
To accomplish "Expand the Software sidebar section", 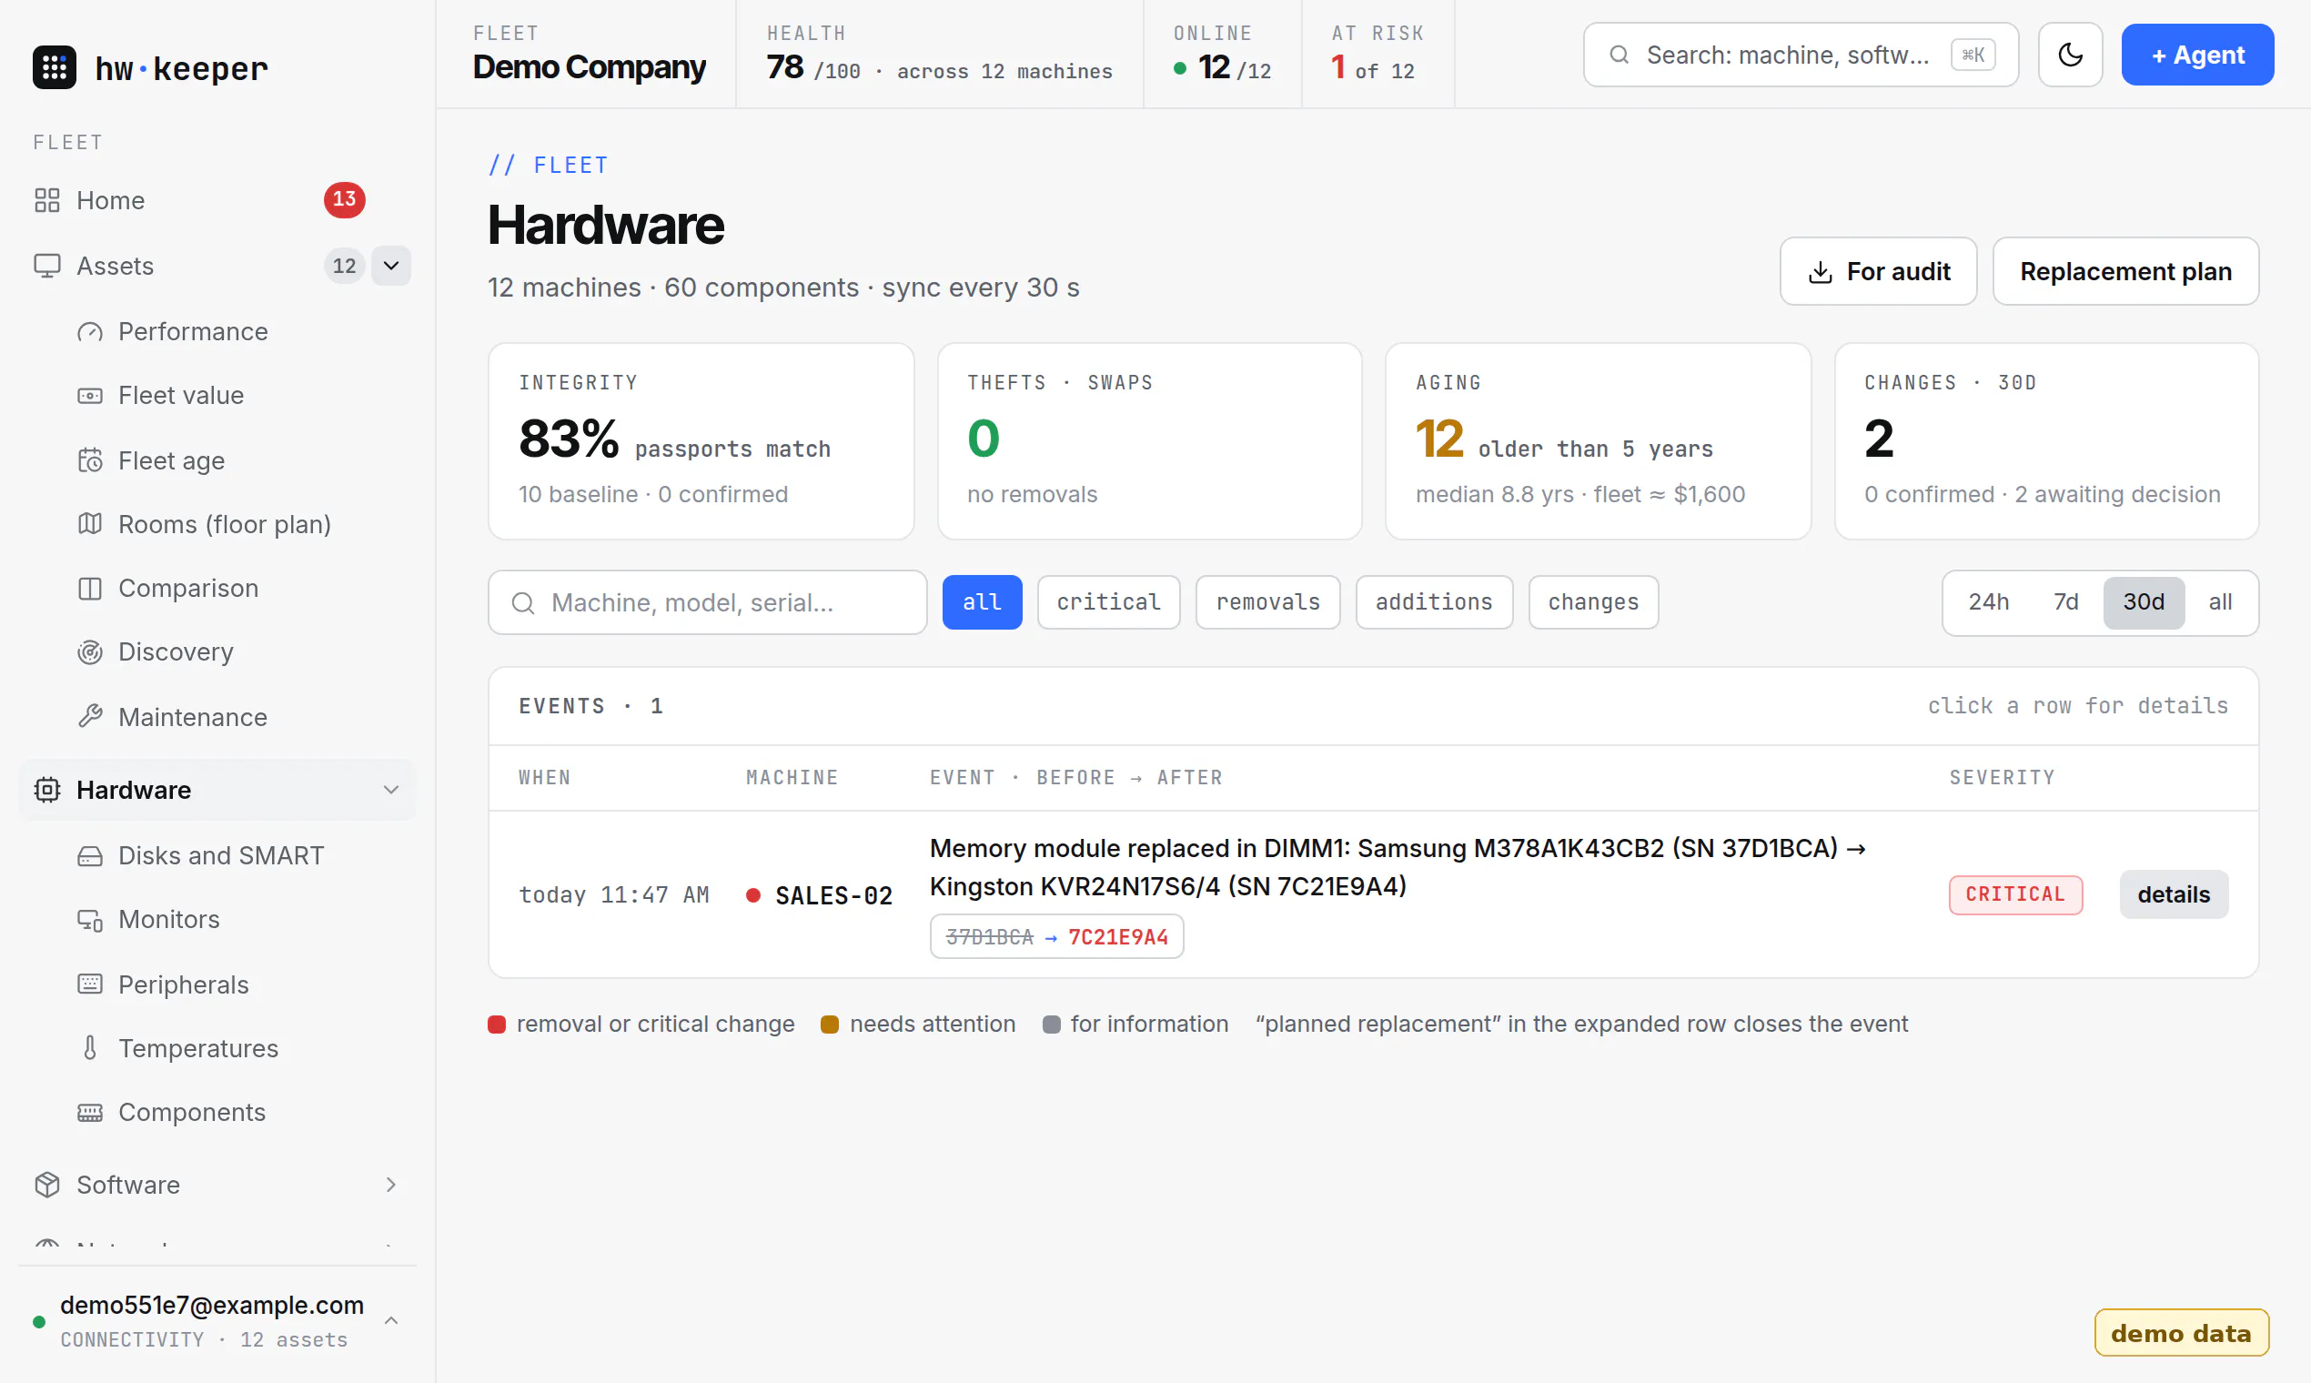I will point(391,1185).
